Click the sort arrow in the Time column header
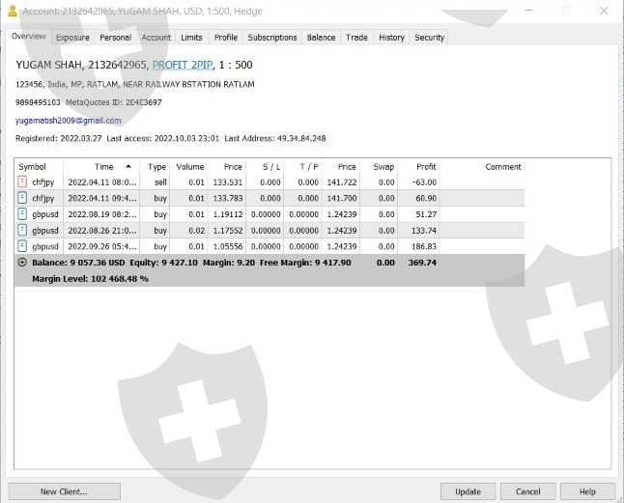Image resolution: width=624 pixels, height=503 pixels. 128,166
